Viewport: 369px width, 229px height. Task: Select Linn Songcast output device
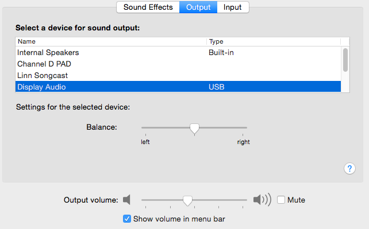[178, 75]
